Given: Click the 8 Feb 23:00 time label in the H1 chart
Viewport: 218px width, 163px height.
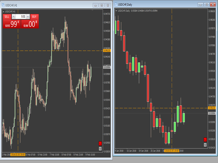Looking at the screenshot, I should 78,155.
